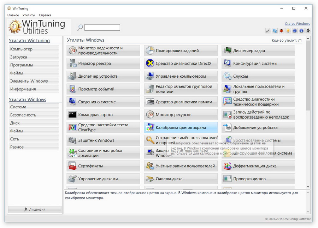Open Средство диагностики DirectX
Viewport: 318px width, 228px height.
[181, 64]
